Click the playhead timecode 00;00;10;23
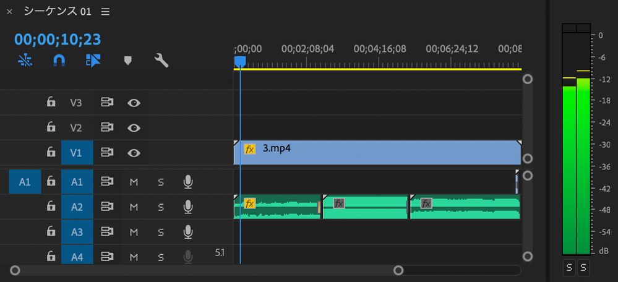The image size is (618, 282). coord(58,40)
